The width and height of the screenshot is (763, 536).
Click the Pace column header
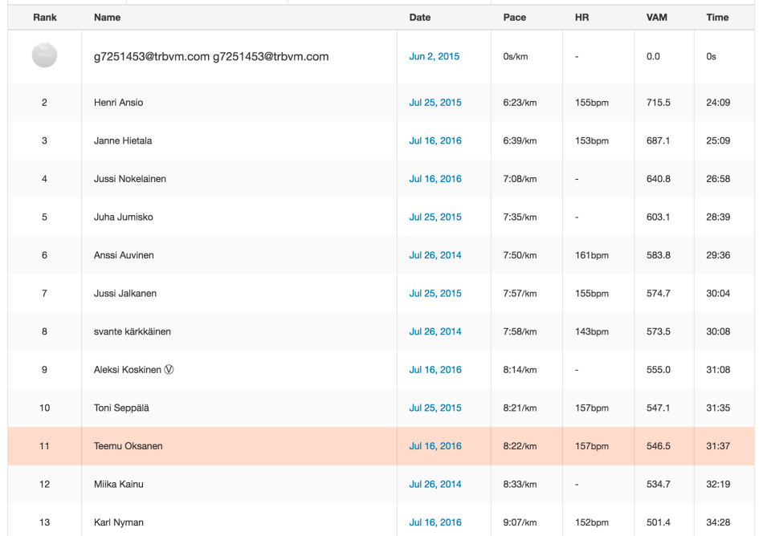click(x=514, y=18)
